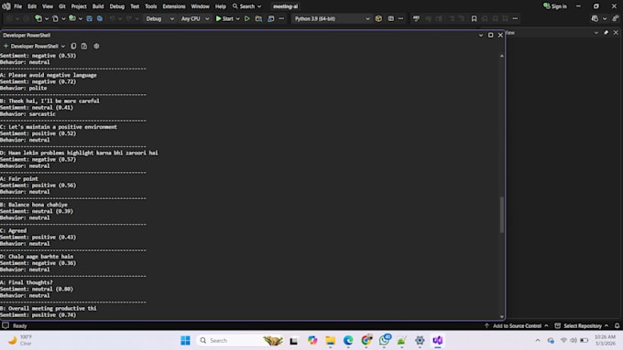This screenshot has width=623, height=350.
Task: Open the Any CPU platform dropdown
Action: (x=194, y=18)
